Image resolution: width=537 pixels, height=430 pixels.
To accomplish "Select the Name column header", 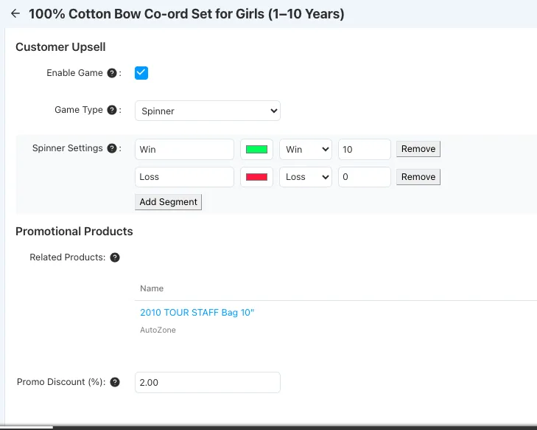I will 152,288.
